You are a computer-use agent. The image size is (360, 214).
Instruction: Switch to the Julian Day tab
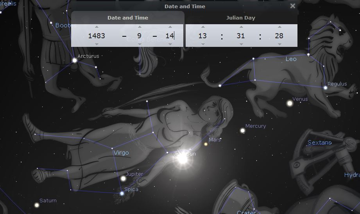[241, 18]
